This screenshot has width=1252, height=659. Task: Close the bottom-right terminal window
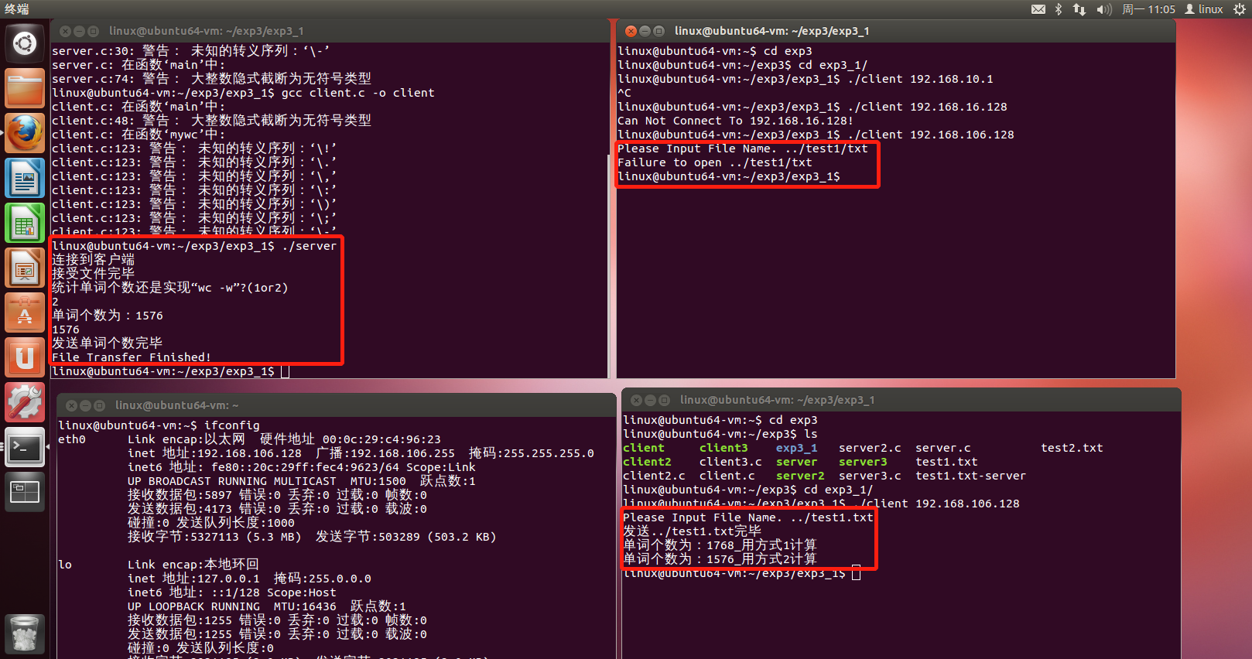point(636,400)
